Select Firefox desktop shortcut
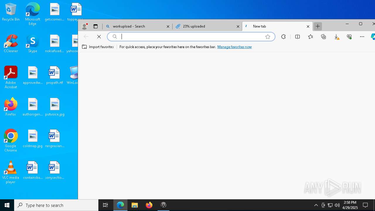This screenshot has height=211, width=375. tap(11, 107)
